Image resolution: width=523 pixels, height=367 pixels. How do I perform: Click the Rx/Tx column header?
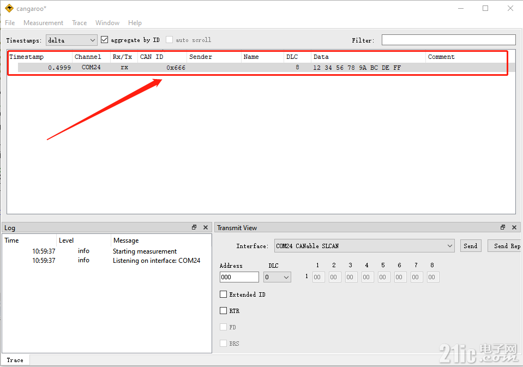[x=124, y=57]
